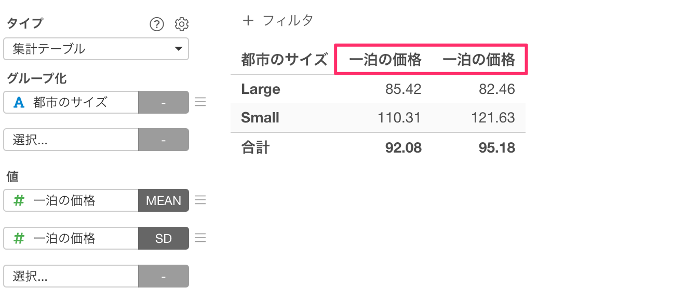The width and height of the screenshot is (699, 301).
Task: Open the MEAN aggregation function selector
Action: (164, 200)
